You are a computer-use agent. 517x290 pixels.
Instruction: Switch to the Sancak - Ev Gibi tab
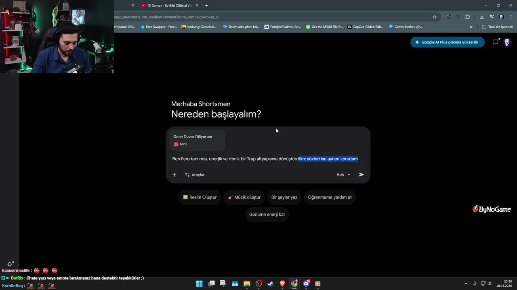[x=170, y=6]
